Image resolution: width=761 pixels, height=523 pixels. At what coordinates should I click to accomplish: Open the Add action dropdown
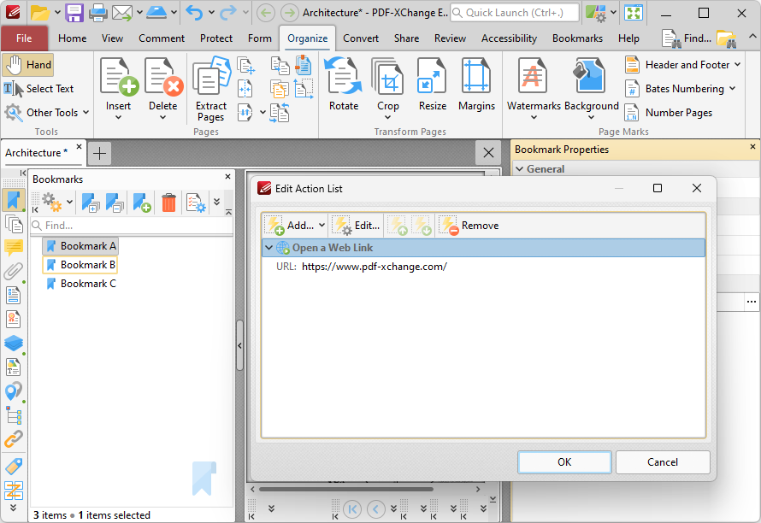pyautogui.click(x=322, y=226)
